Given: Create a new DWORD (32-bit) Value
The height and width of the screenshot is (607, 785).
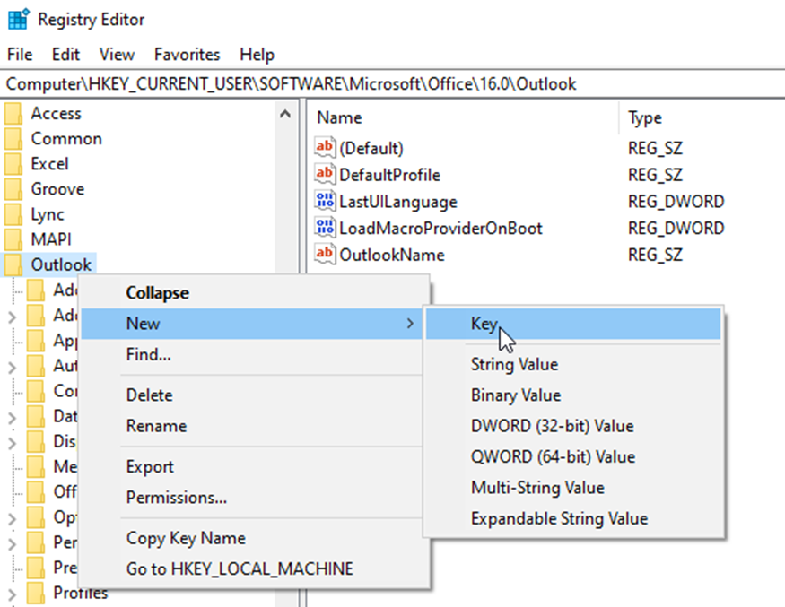Looking at the screenshot, I should click(573, 426).
